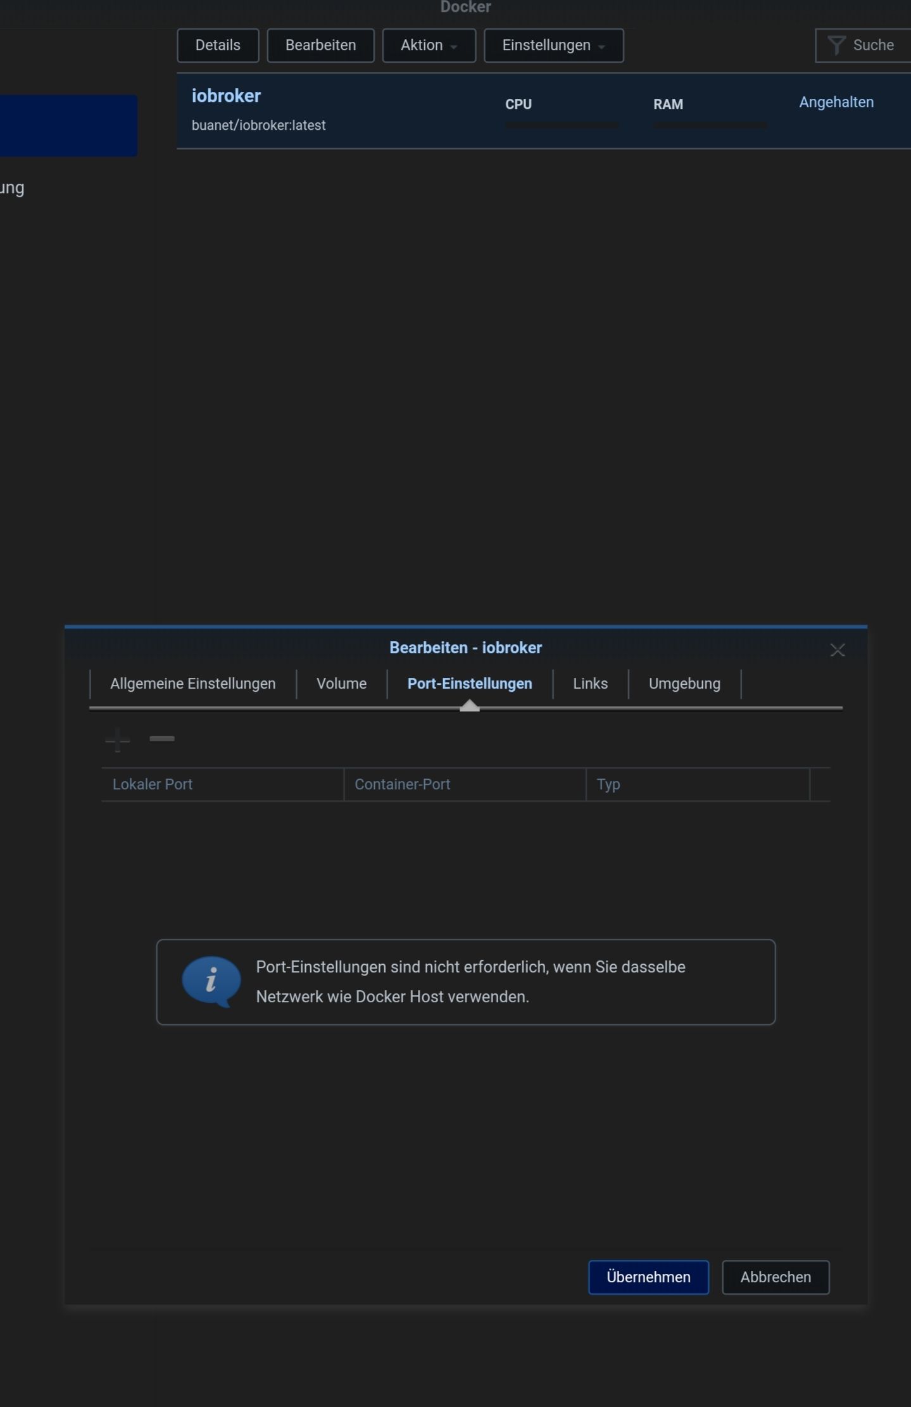Switch to Allgemeine Einstellungen tab
The image size is (911, 1407).
[x=193, y=684]
